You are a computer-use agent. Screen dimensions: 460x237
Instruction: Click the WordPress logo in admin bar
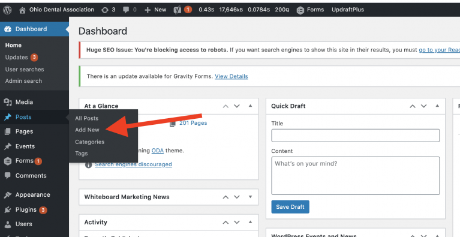point(7,10)
